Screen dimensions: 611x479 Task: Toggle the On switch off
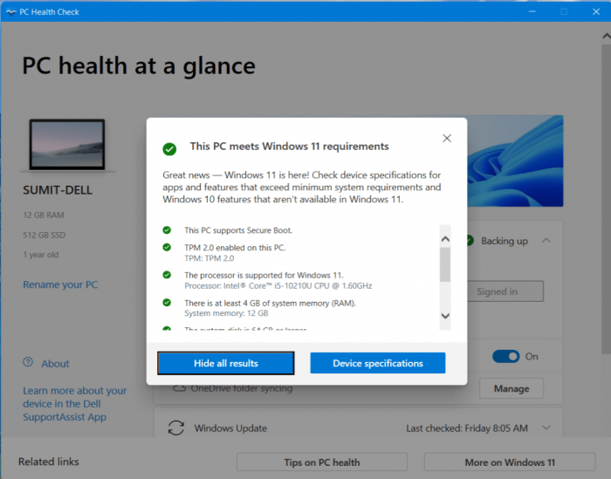tap(505, 356)
